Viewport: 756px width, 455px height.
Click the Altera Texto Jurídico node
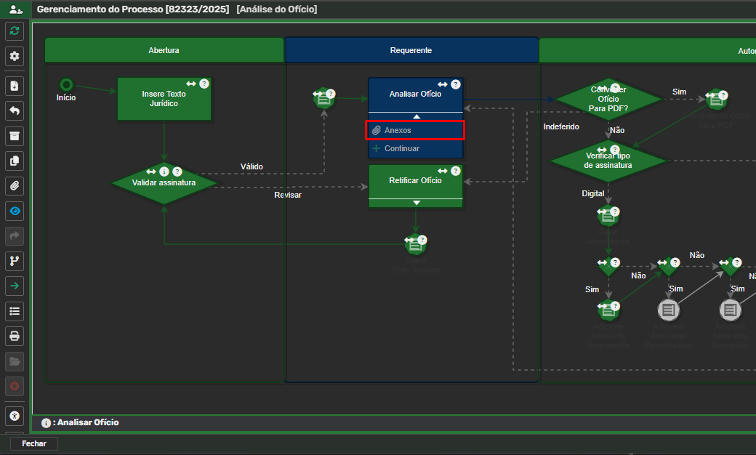(416, 245)
